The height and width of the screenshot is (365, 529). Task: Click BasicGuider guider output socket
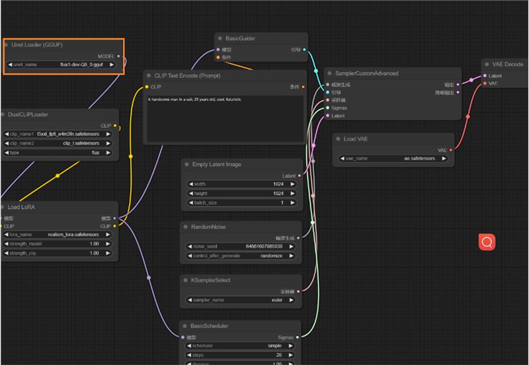pos(304,50)
